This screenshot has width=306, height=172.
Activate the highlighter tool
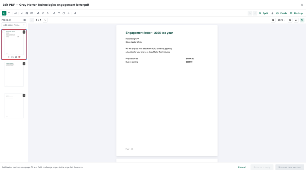[38, 13]
